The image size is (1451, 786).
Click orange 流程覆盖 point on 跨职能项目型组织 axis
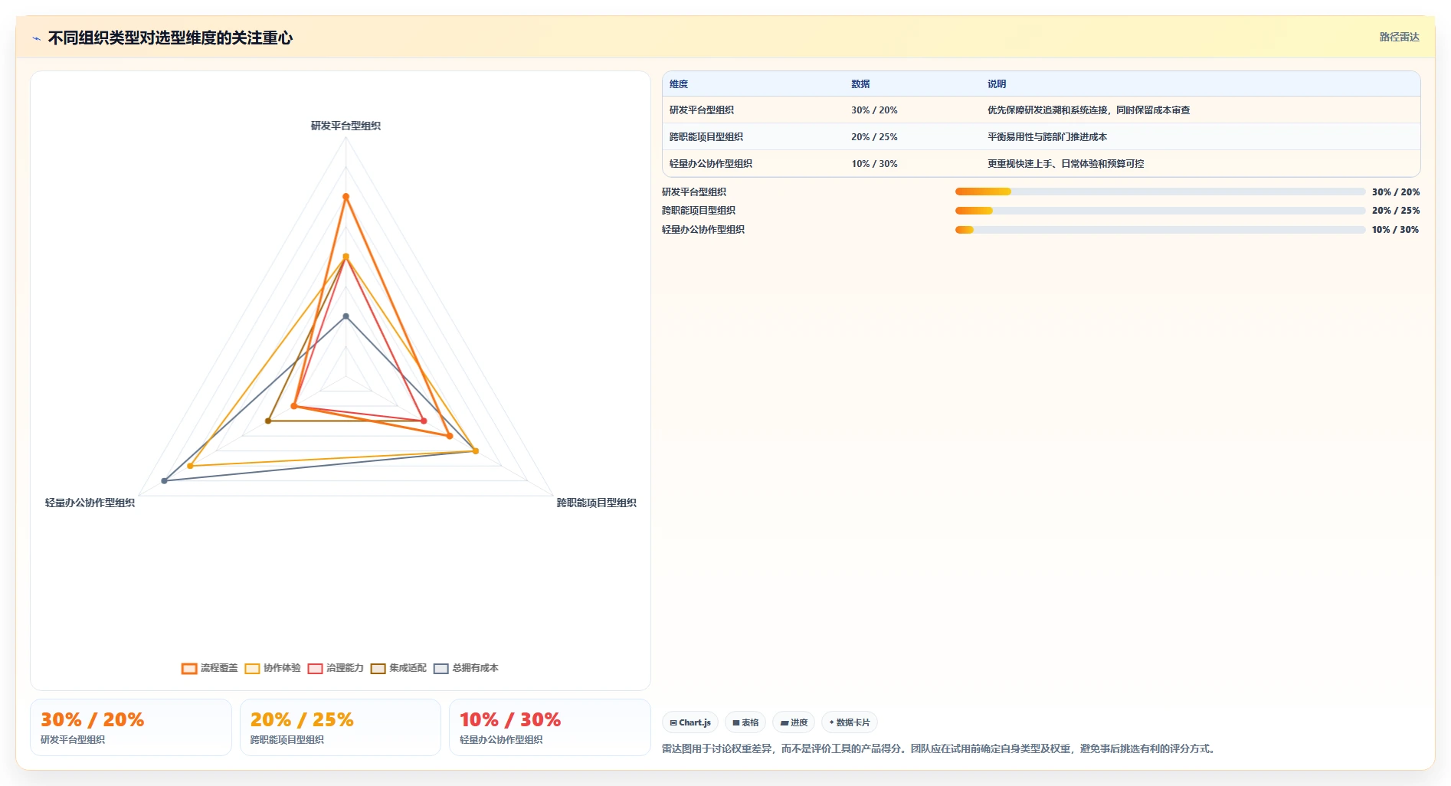tap(450, 436)
